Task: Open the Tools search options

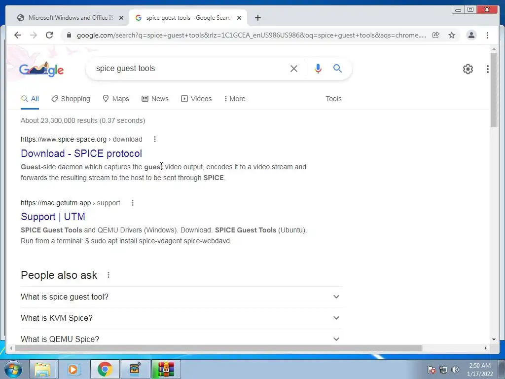Action: coord(333,99)
